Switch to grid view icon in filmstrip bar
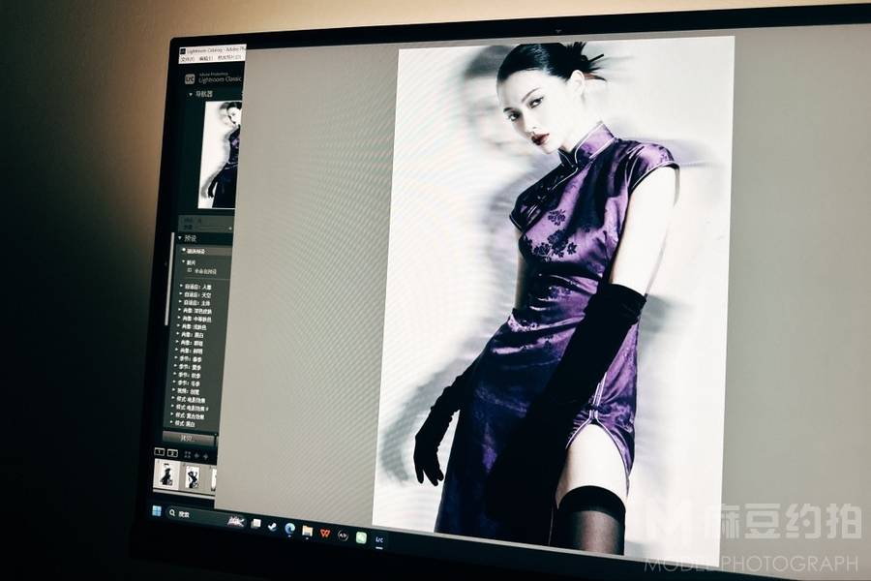Image resolution: width=871 pixels, height=581 pixels. tap(187, 455)
